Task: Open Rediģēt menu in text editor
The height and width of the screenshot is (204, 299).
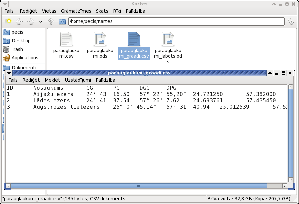Action: (x=31, y=80)
